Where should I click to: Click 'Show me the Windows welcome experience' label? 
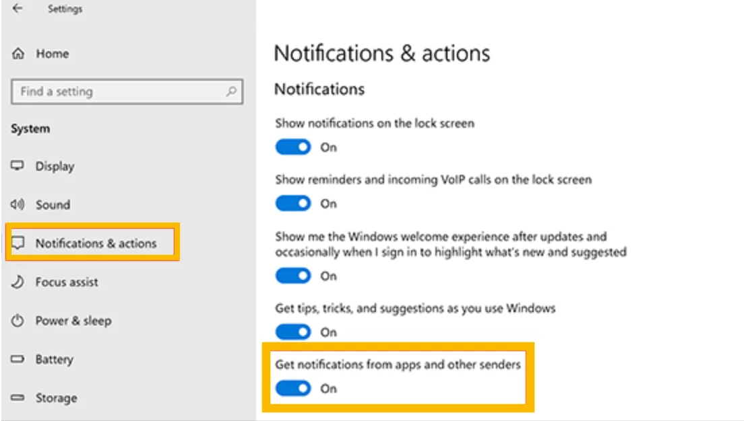click(451, 244)
